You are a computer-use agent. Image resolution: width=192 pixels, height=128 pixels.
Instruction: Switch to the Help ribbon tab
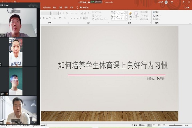(x=72, y=8)
